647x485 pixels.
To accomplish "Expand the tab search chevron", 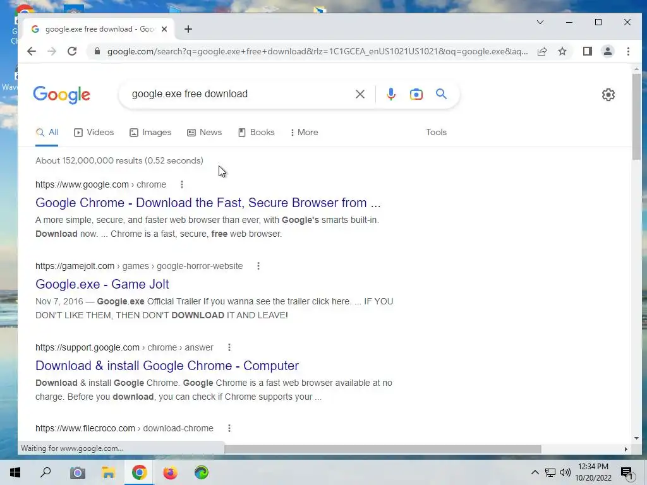I will tap(540, 22).
